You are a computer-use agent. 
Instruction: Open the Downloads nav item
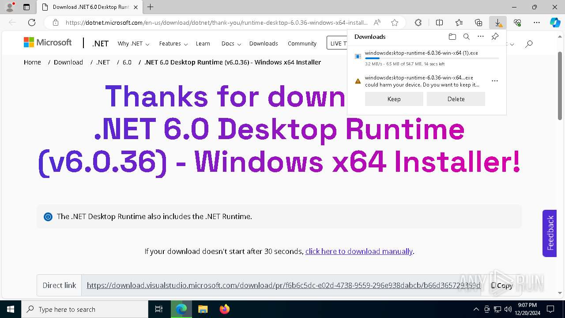point(264,43)
